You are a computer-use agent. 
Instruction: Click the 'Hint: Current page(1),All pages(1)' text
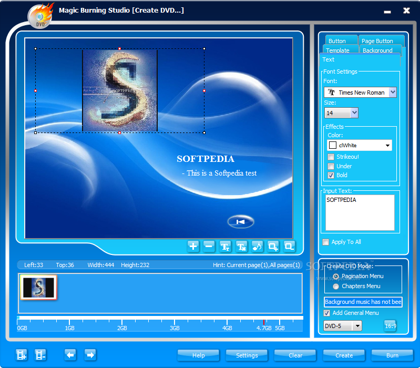[x=257, y=265]
